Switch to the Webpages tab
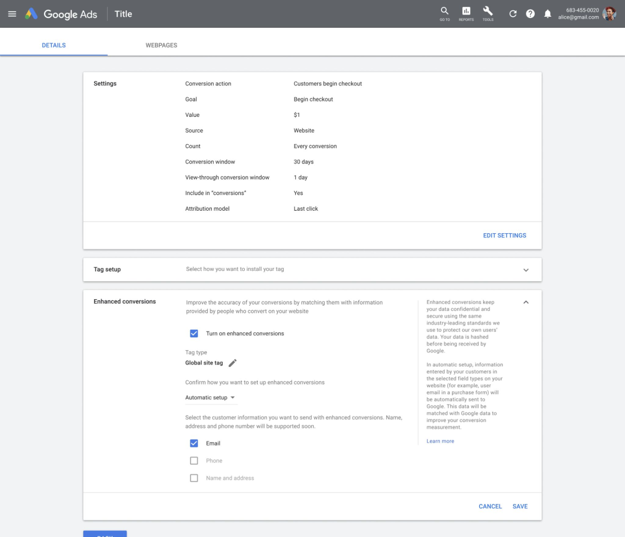625x537 pixels. point(161,46)
